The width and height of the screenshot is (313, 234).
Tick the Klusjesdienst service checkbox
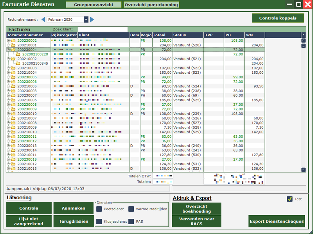click(x=99, y=221)
